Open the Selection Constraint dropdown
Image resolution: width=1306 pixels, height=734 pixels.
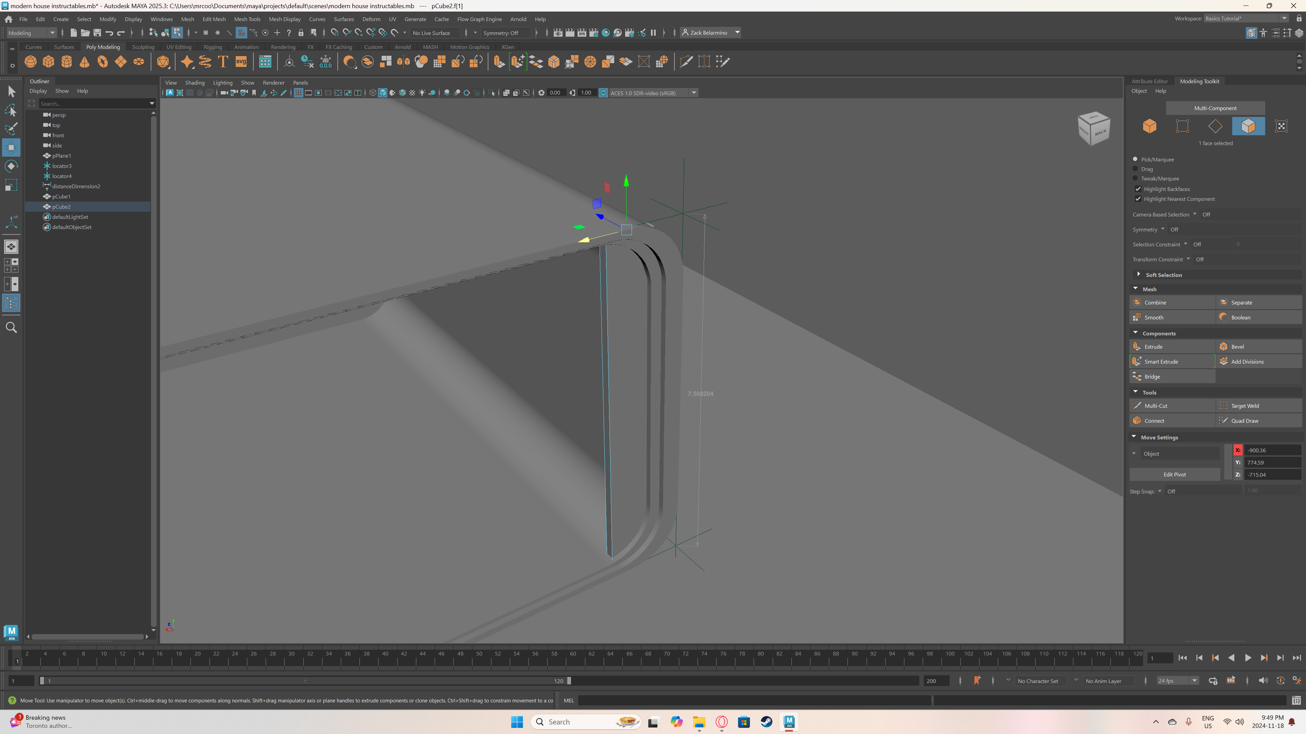pyautogui.click(x=1185, y=244)
